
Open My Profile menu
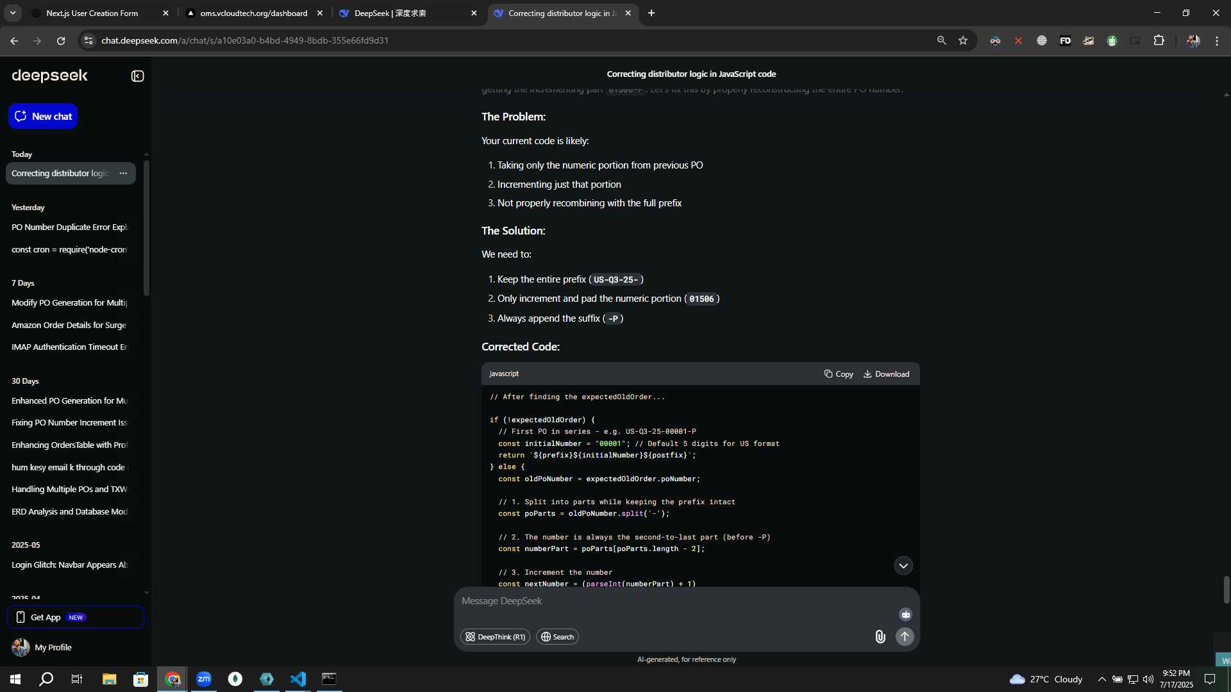42,647
